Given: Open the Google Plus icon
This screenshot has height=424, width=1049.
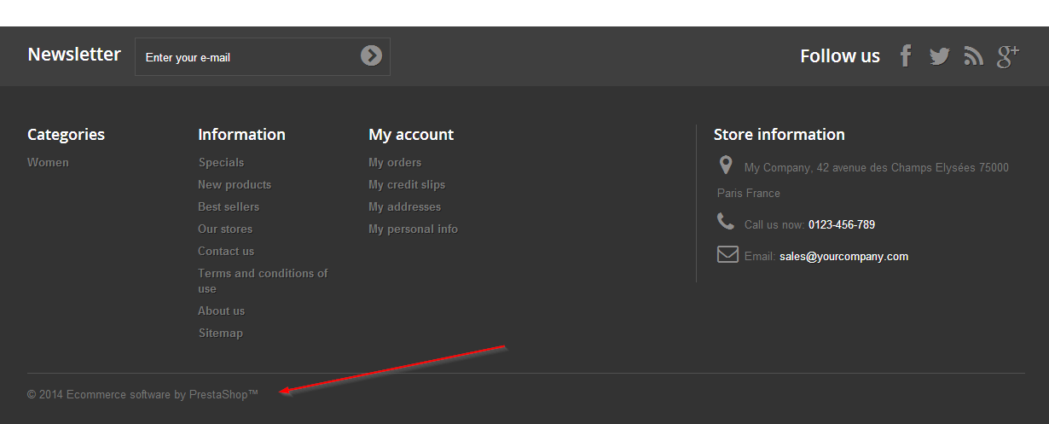Looking at the screenshot, I should 1008,56.
